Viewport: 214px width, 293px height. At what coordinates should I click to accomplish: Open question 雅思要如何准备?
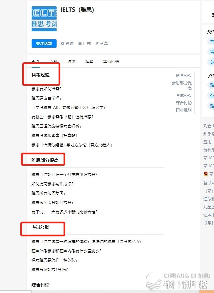click(x=47, y=89)
